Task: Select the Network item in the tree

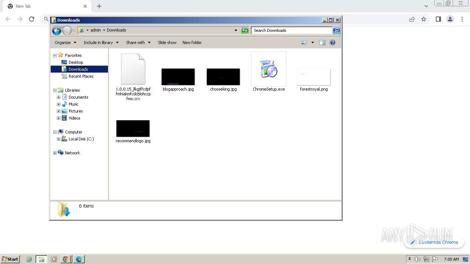Action: coord(72,153)
